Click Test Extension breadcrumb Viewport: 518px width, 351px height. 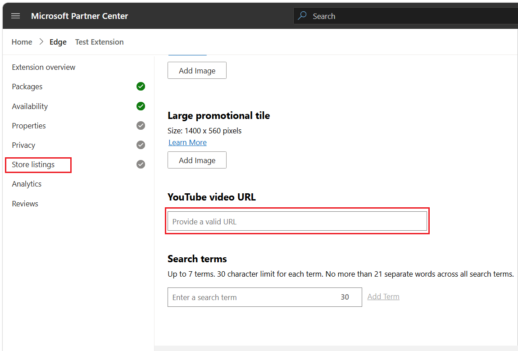click(100, 42)
